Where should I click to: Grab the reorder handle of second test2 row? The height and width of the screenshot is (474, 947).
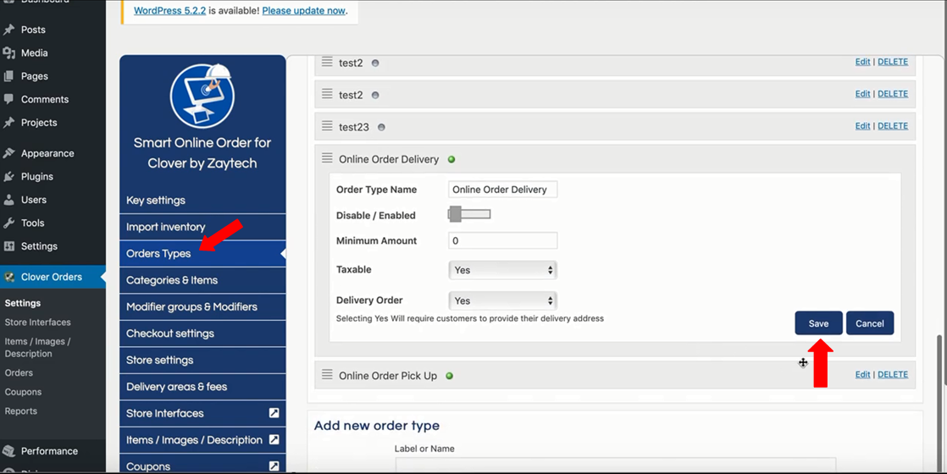coord(327,94)
